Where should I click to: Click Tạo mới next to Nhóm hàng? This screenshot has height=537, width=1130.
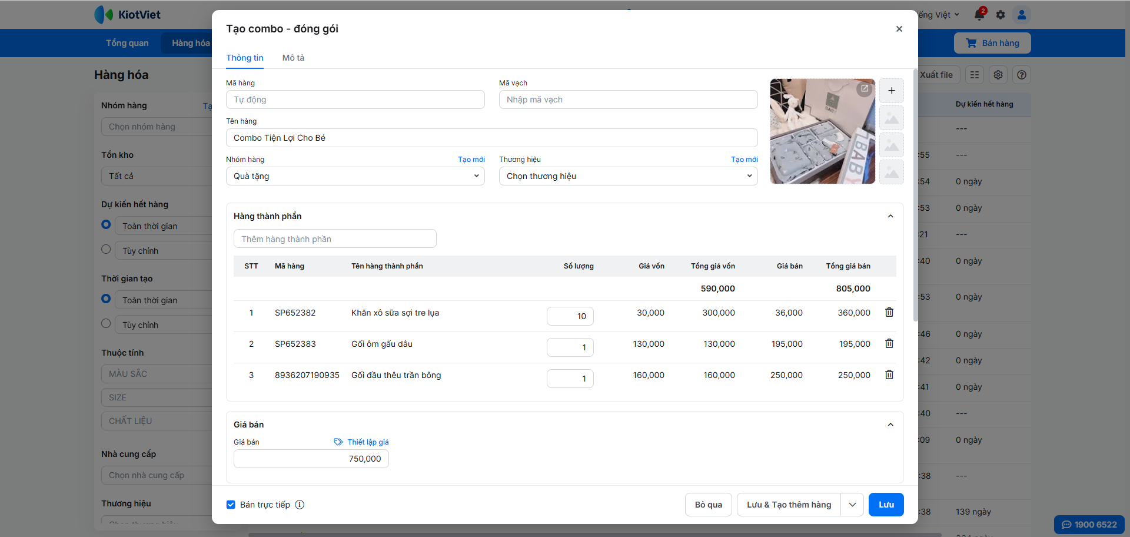click(471, 160)
